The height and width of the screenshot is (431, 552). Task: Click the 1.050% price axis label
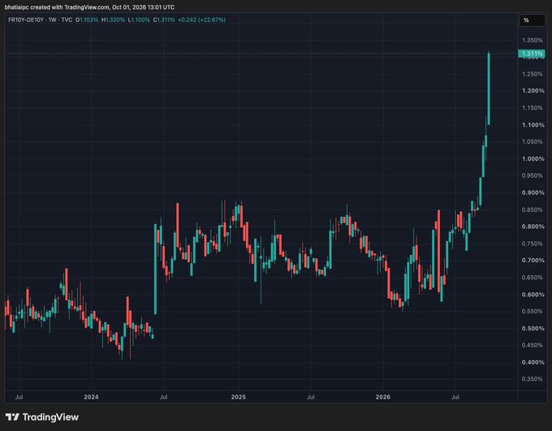pyautogui.click(x=533, y=141)
